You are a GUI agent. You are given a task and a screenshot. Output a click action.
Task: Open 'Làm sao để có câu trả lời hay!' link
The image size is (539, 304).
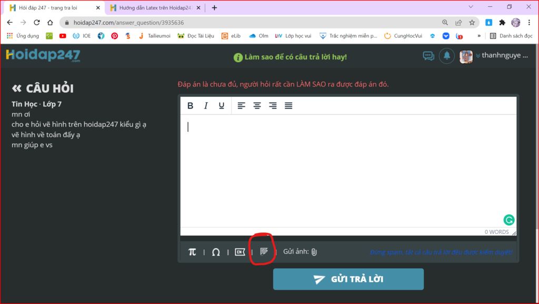click(x=290, y=57)
